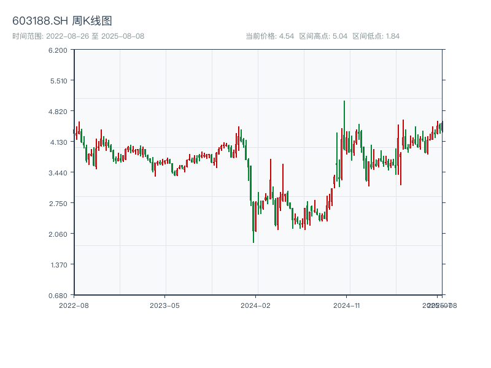Select the 2024-11 x-axis date label
Screen dimensions: 491x368
[x=347, y=305]
